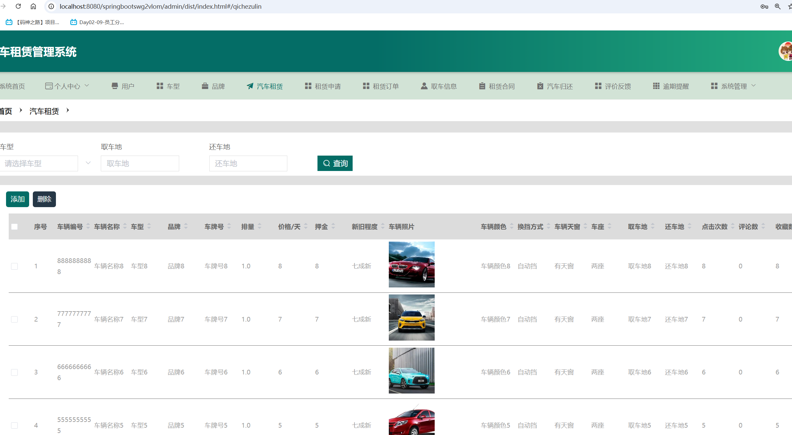Click the yellow car photo thumbnail
The image size is (792, 435).
(x=412, y=318)
